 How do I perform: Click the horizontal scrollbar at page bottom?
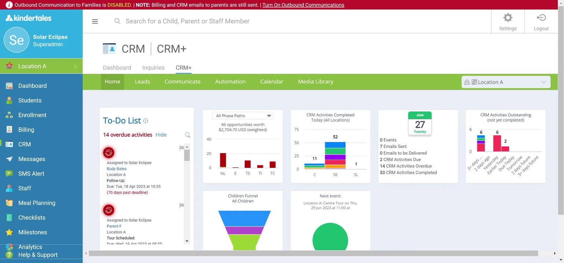(313, 254)
